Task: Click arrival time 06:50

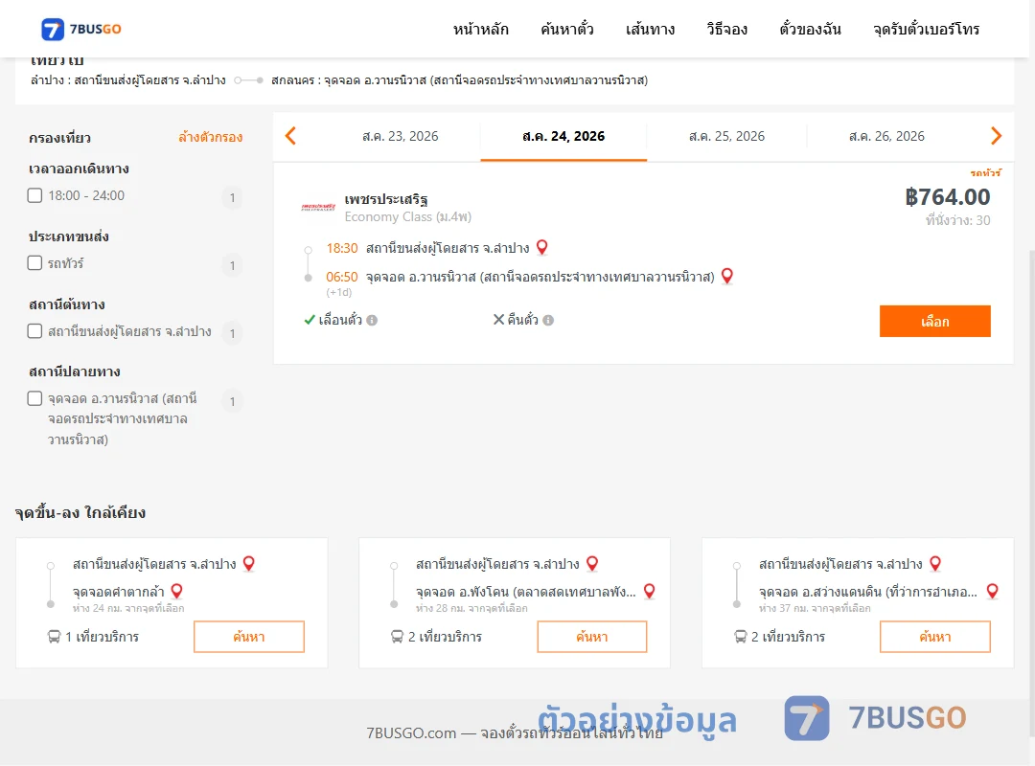Action: [x=341, y=277]
